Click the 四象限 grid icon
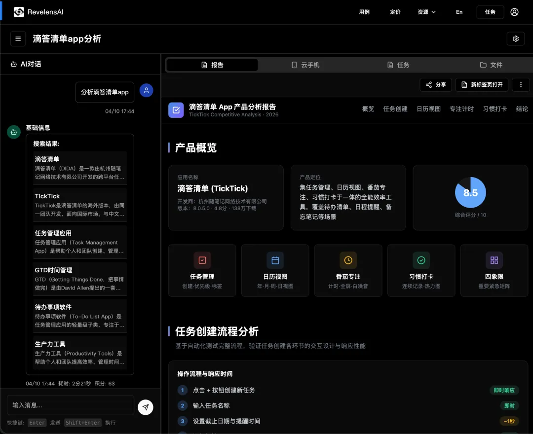 pyautogui.click(x=494, y=260)
